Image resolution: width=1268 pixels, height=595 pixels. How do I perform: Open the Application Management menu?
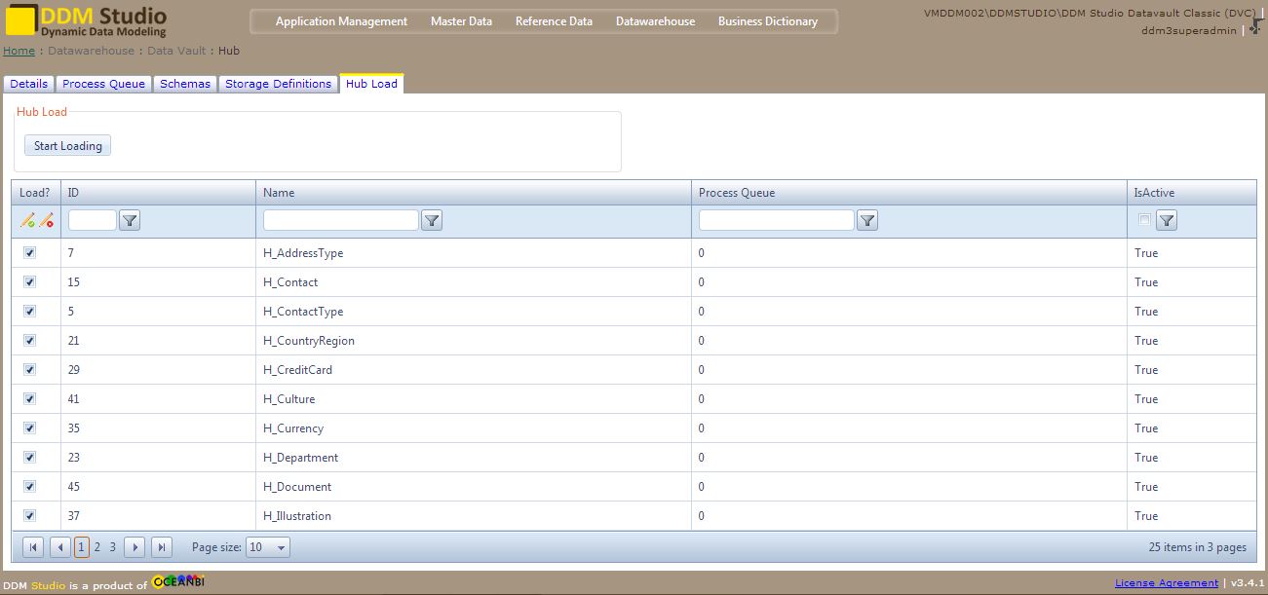tap(341, 21)
